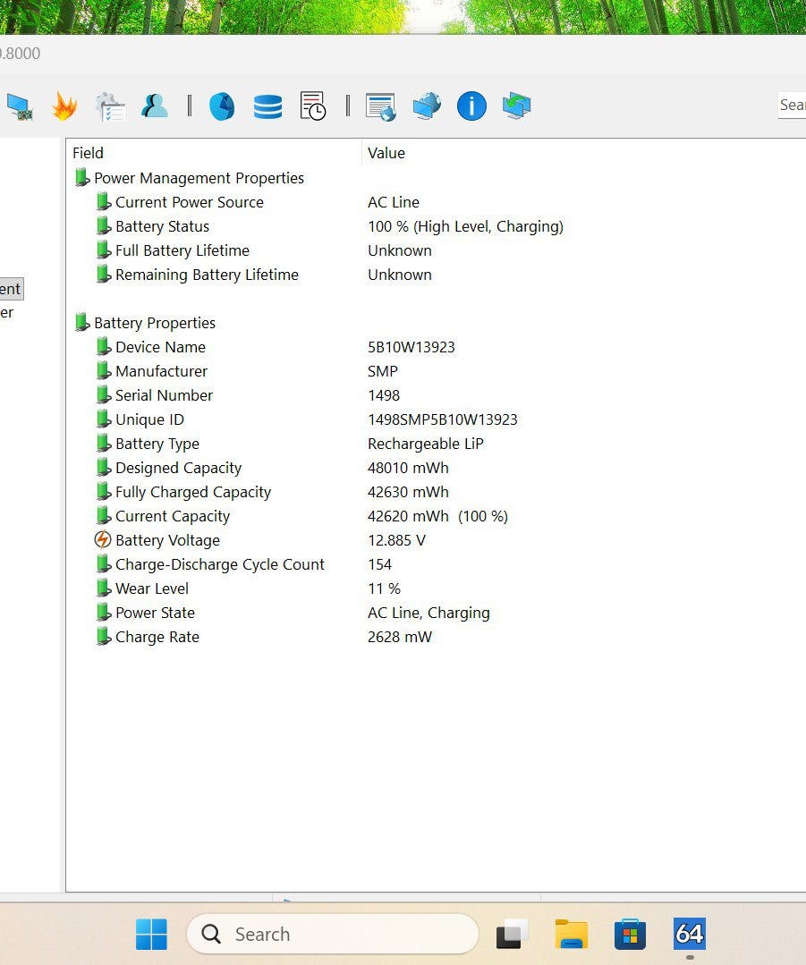The image size is (806, 965).
Task: Click the Value column header
Action: 386,153
